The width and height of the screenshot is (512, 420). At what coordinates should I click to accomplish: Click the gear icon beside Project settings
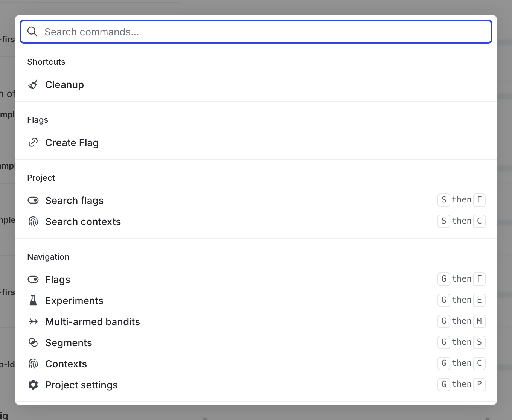pos(33,385)
